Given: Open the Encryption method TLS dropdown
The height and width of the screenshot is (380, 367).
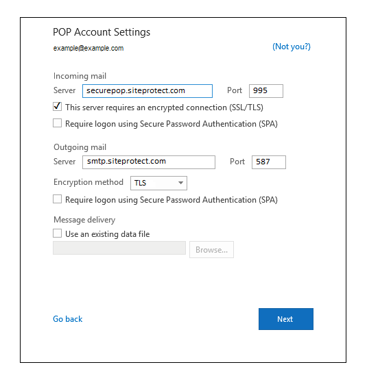Looking at the screenshot, I should click(158, 183).
